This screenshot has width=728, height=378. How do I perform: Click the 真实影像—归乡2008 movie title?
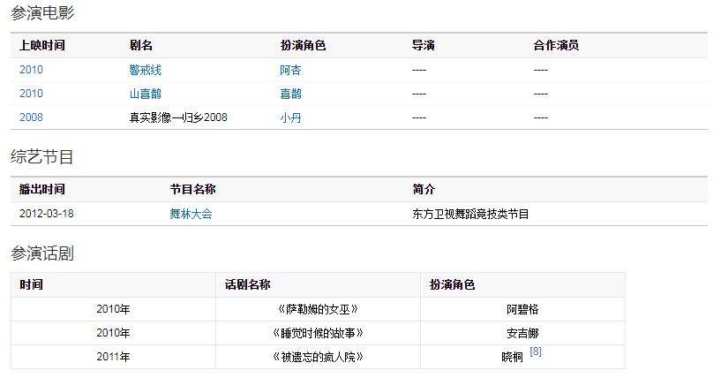coord(178,117)
